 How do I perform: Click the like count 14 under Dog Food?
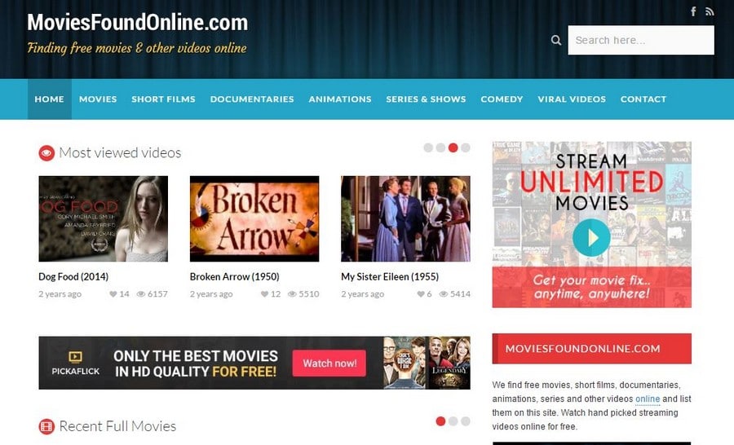coord(124,294)
